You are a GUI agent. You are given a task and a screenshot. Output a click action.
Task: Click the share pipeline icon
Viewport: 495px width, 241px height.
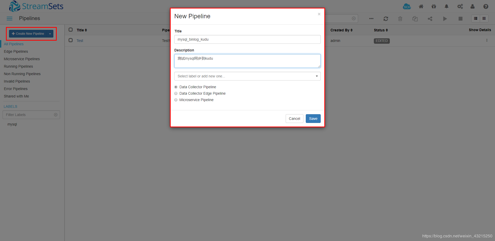pos(430,19)
